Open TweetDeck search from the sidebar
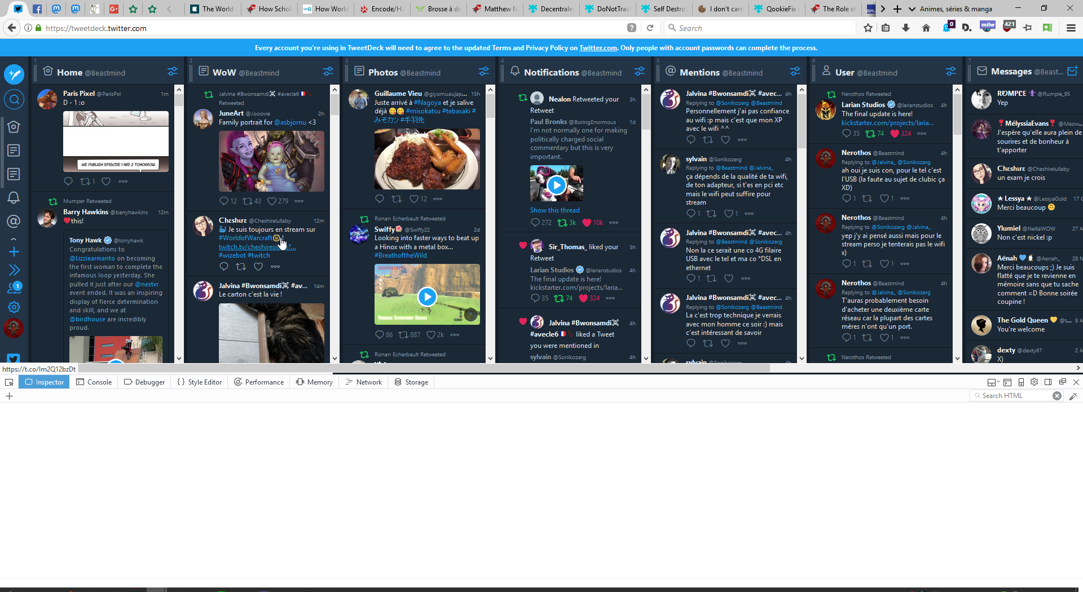This screenshot has width=1083, height=592. click(x=14, y=100)
